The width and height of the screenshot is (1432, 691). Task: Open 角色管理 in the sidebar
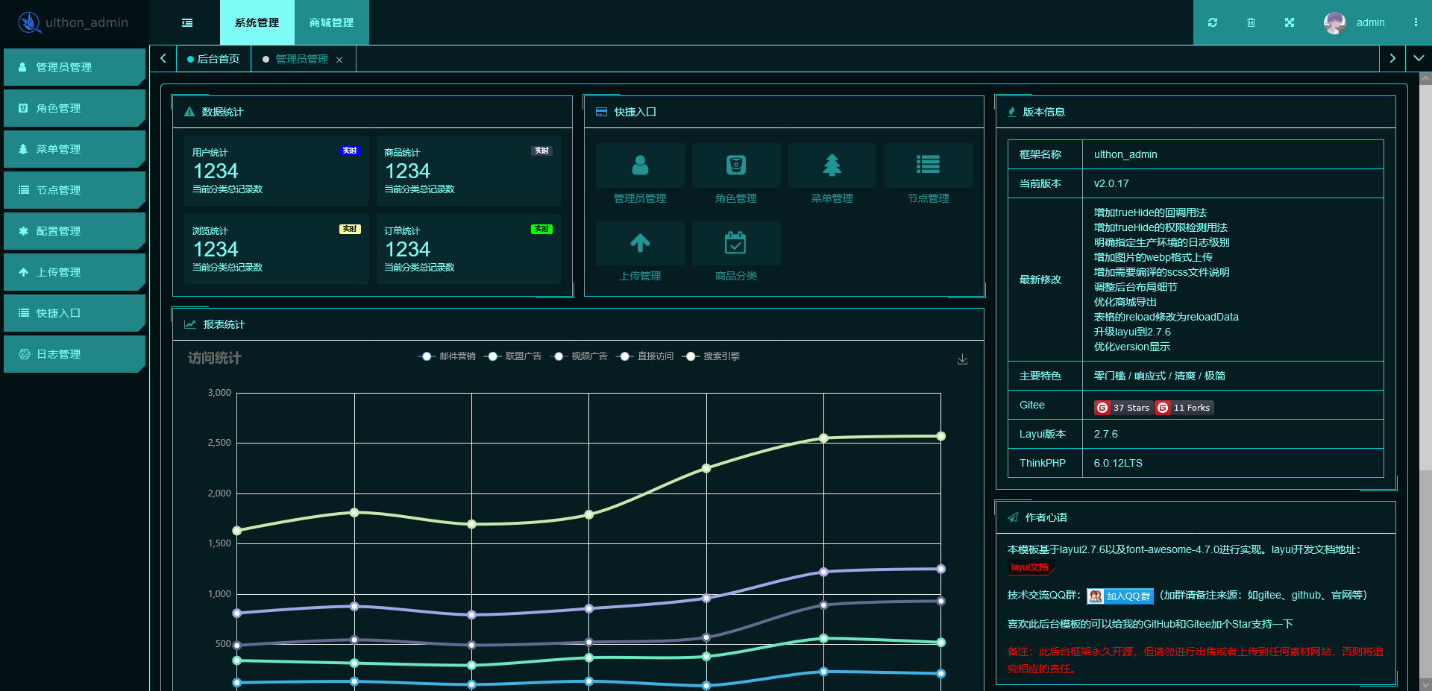75,108
